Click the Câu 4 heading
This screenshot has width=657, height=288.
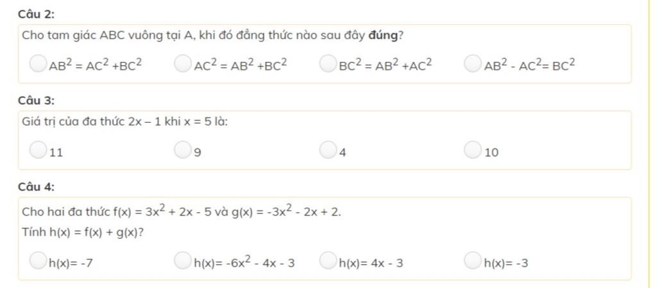37,188
